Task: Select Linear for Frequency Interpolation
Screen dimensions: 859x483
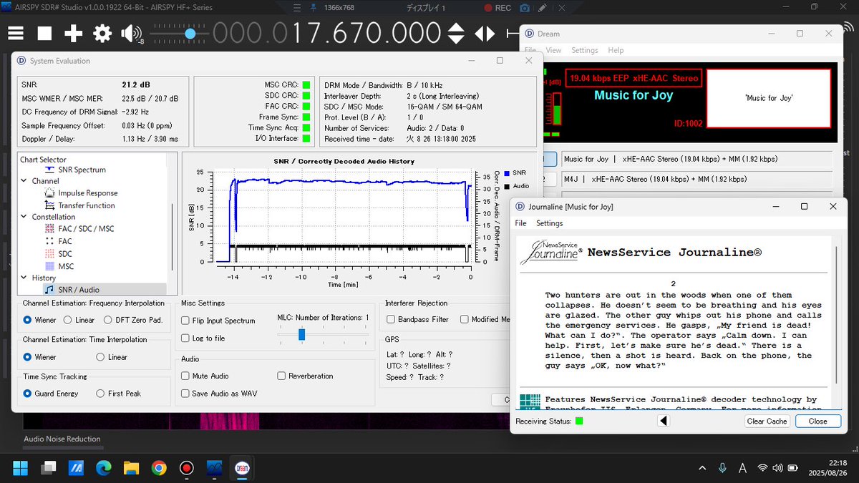Action: (79, 320)
